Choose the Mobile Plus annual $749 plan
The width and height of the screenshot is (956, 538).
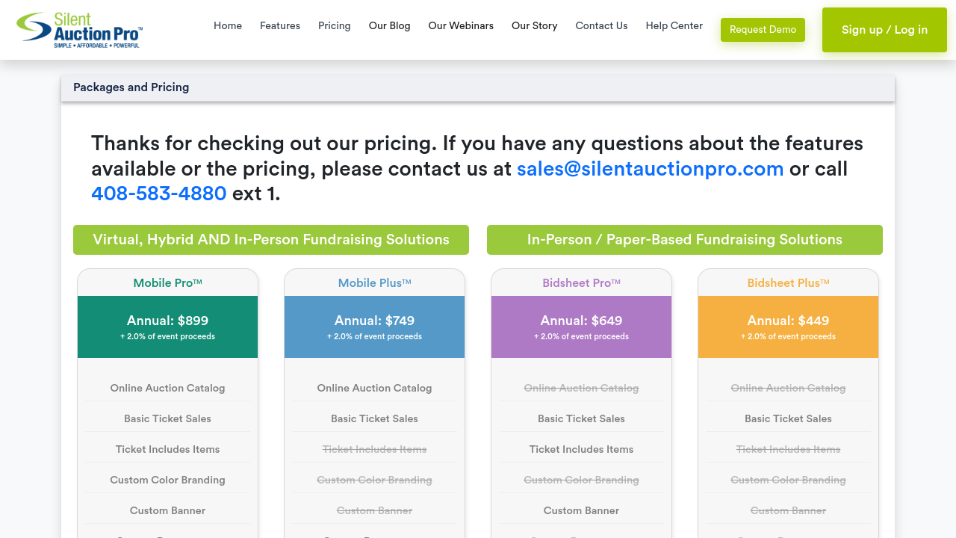tap(374, 327)
